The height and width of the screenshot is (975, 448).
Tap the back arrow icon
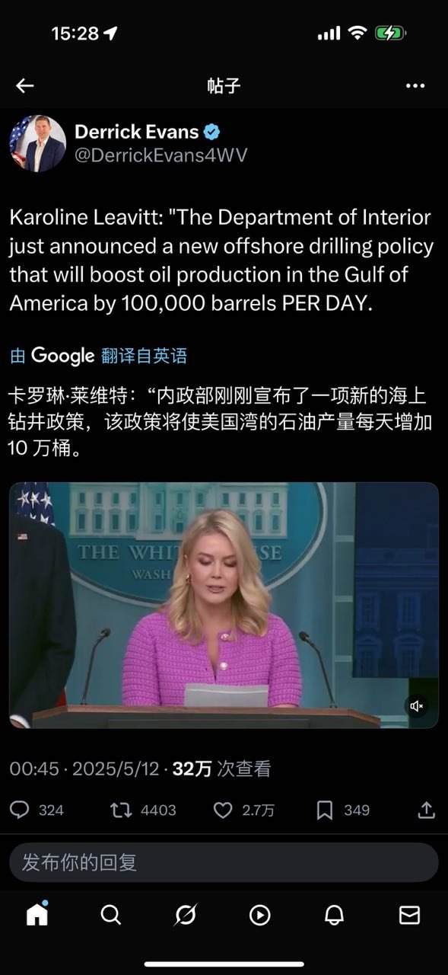click(x=25, y=85)
